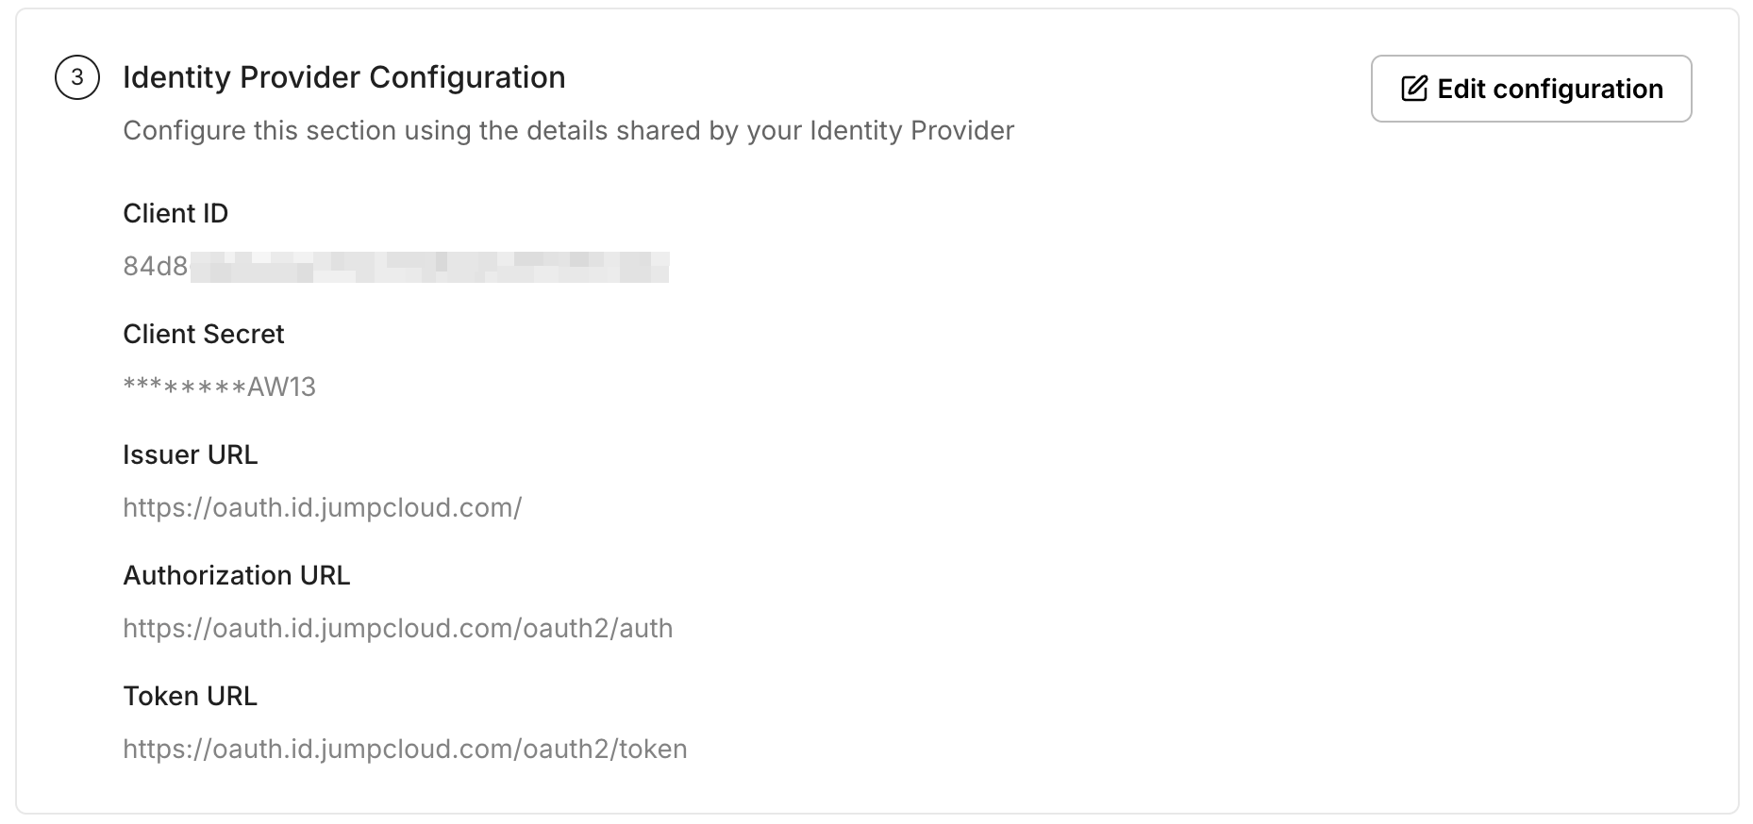Select the Token URL ending in /oauth2/token
The image size is (1753, 824).
pyautogui.click(x=405, y=749)
